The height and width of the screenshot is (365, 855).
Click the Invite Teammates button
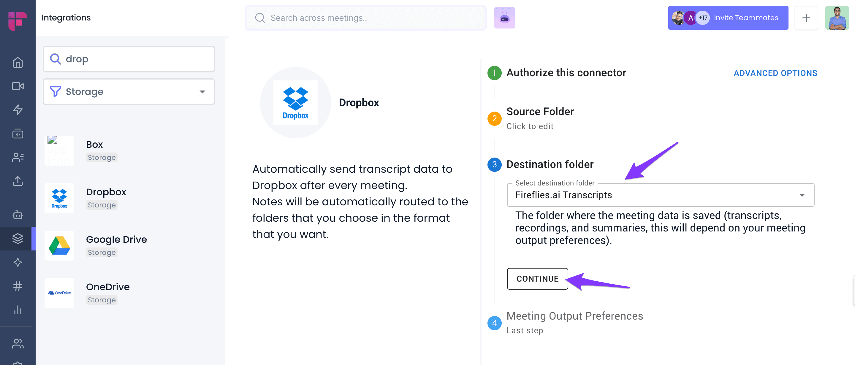tap(728, 18)
